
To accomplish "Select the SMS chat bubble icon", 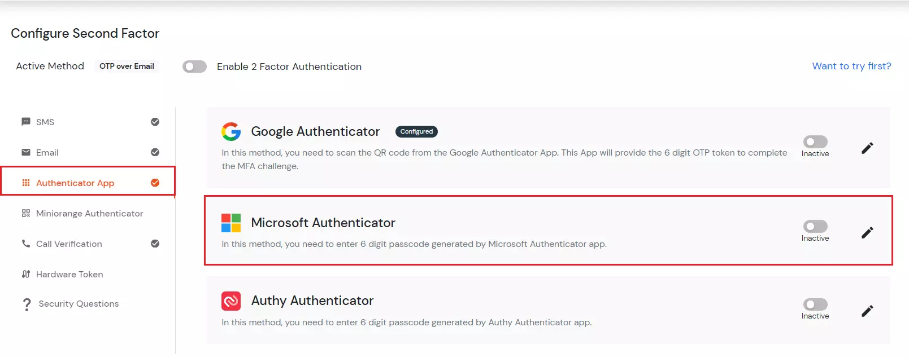I will point(25,122).
